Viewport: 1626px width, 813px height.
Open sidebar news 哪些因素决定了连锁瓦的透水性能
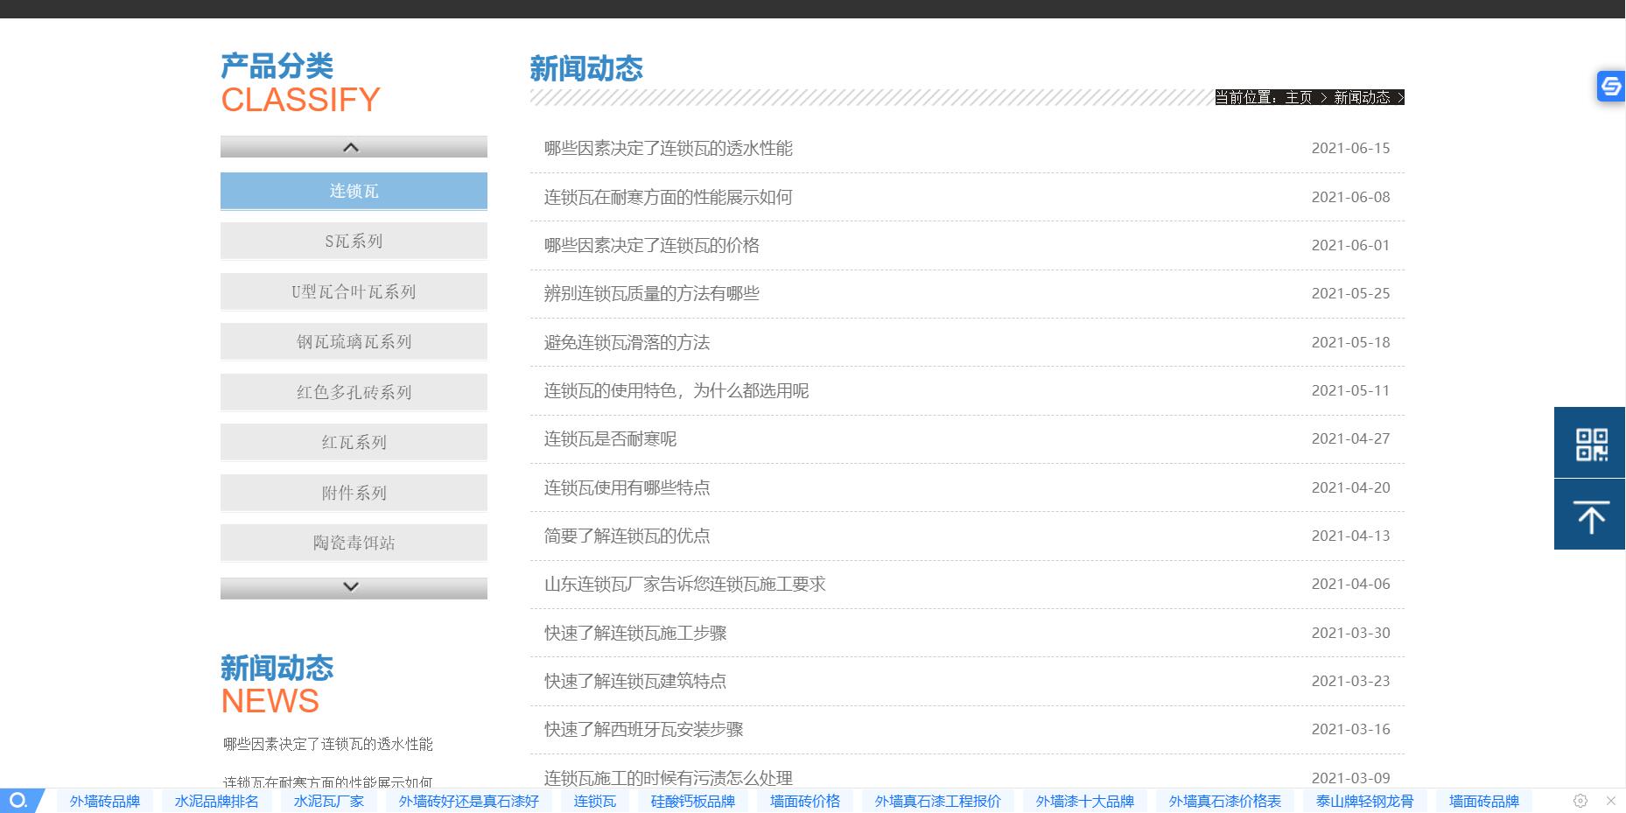click(x=328, y=744)
